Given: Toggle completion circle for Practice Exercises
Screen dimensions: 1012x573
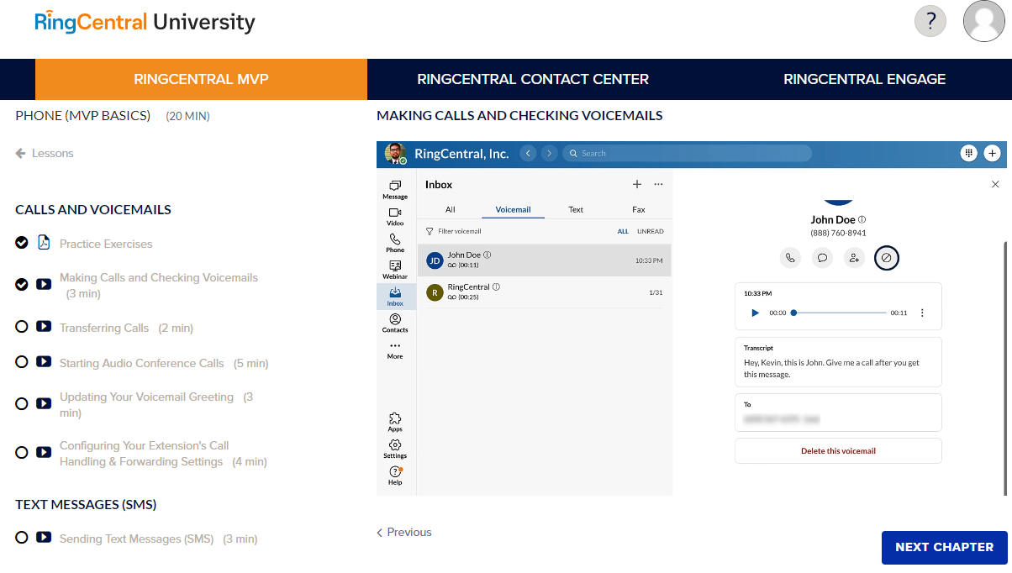Looking at the screenshot, I should 22,243.
